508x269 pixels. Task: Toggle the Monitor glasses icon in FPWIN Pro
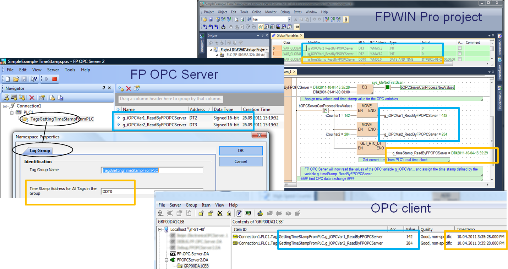(x=261, y=27)
